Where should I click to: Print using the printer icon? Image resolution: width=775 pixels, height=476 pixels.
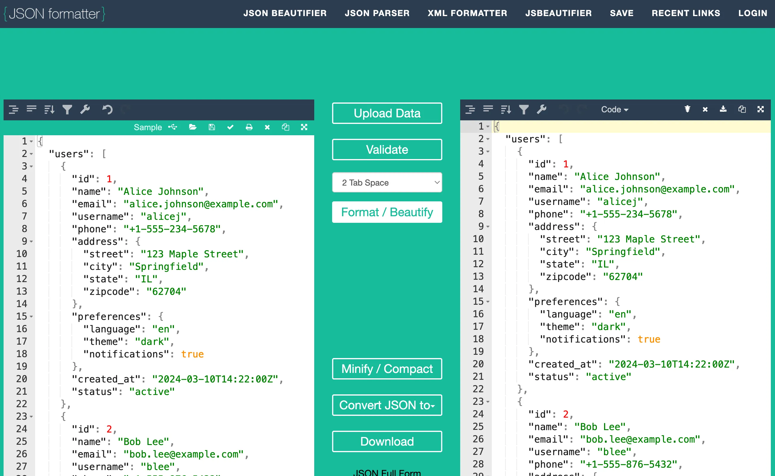(x=249, y=127)
